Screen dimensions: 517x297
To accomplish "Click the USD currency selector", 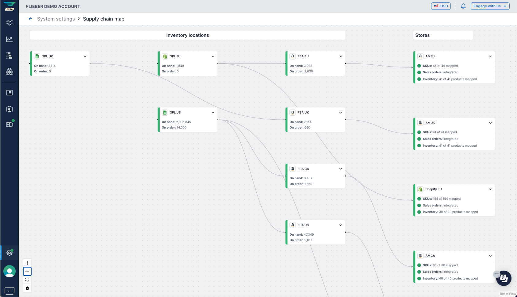I will 441,6.
